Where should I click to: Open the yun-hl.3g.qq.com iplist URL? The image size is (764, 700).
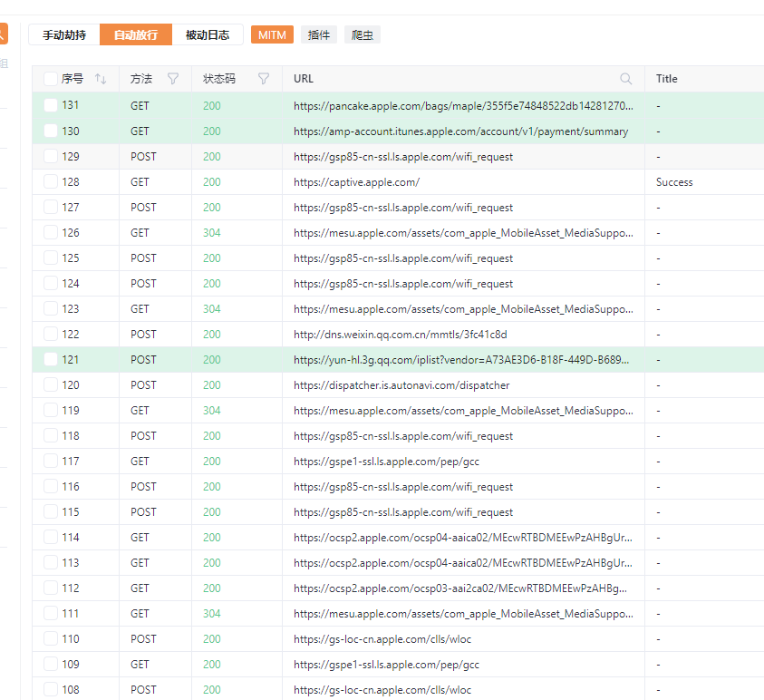click(x=461, y=360)
